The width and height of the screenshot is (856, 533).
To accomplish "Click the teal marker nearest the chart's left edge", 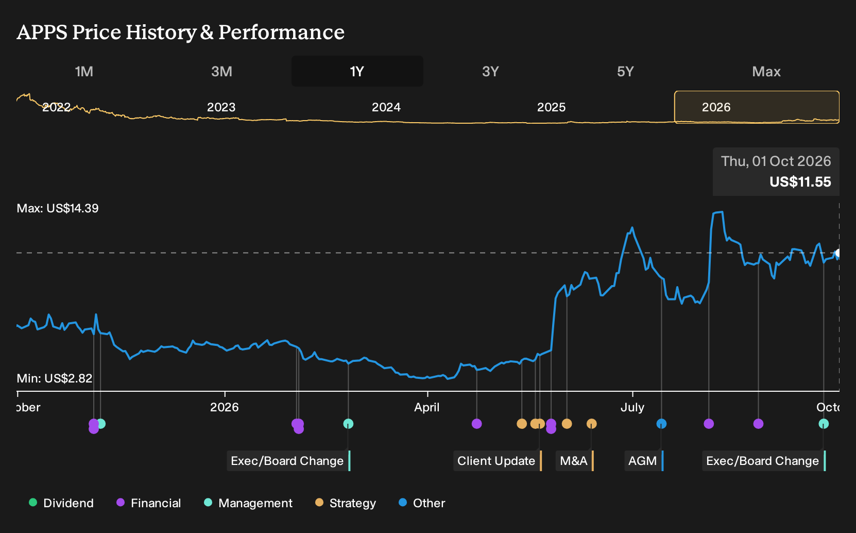I will click(x=101, y=424).
